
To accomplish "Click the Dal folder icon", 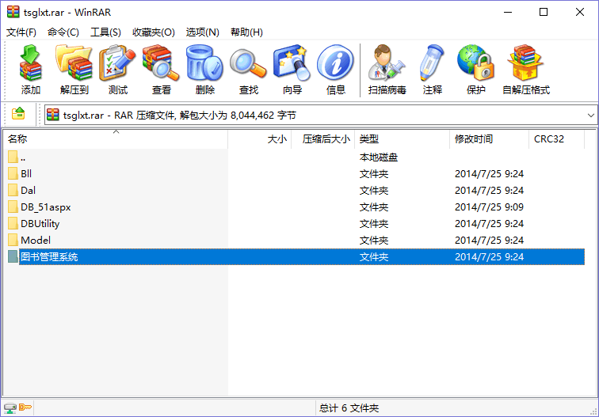I will click(13, 191).
